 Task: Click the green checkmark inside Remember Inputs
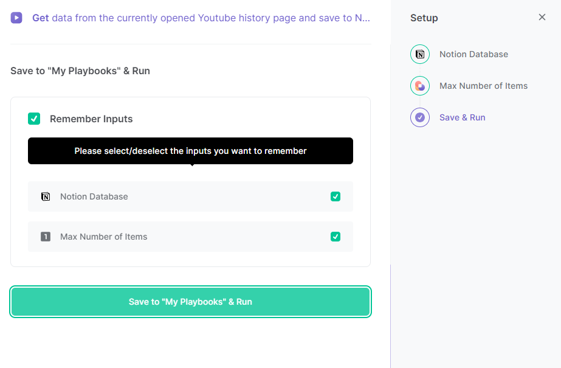[x=34, y=119]
